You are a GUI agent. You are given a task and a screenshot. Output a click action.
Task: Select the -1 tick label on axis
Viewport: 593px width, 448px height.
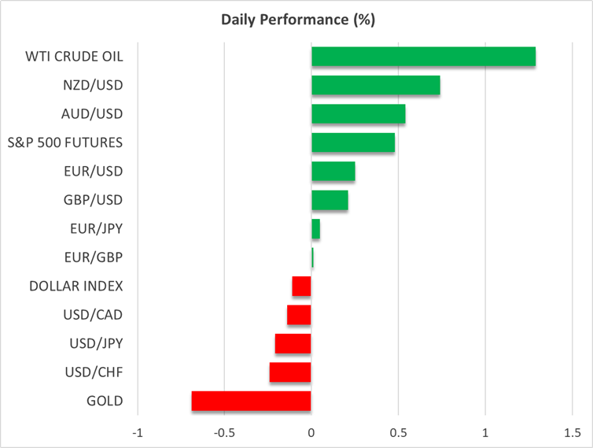click(x=138, y=433)
